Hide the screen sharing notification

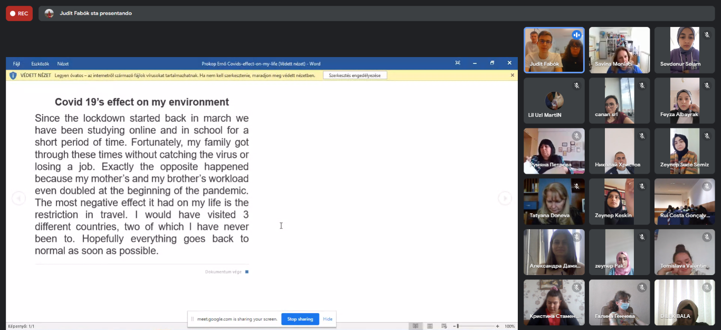[x=328, y=319]
